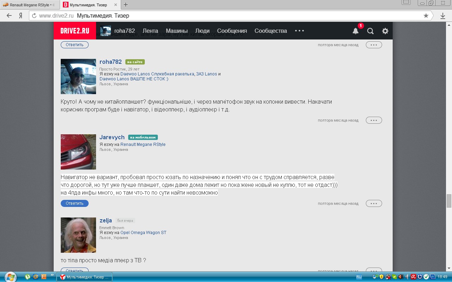Screen dimensions: 452x282
Task: Click 'на сайте' status badge
Action: pyautogui.click(x=135, y=62)
